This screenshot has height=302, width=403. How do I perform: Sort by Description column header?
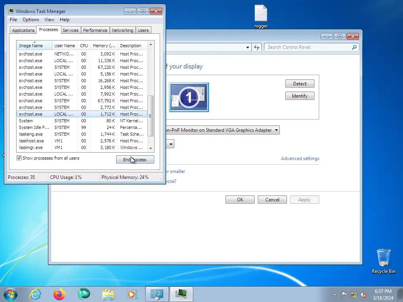tap(132, 46)
